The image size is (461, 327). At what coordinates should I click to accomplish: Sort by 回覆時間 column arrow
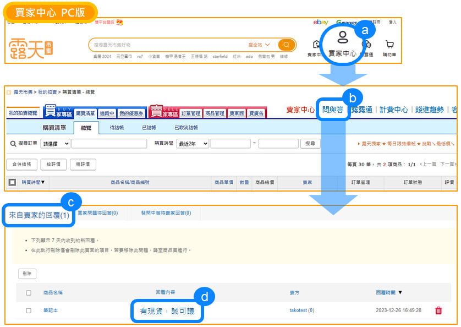coord(400,293)
